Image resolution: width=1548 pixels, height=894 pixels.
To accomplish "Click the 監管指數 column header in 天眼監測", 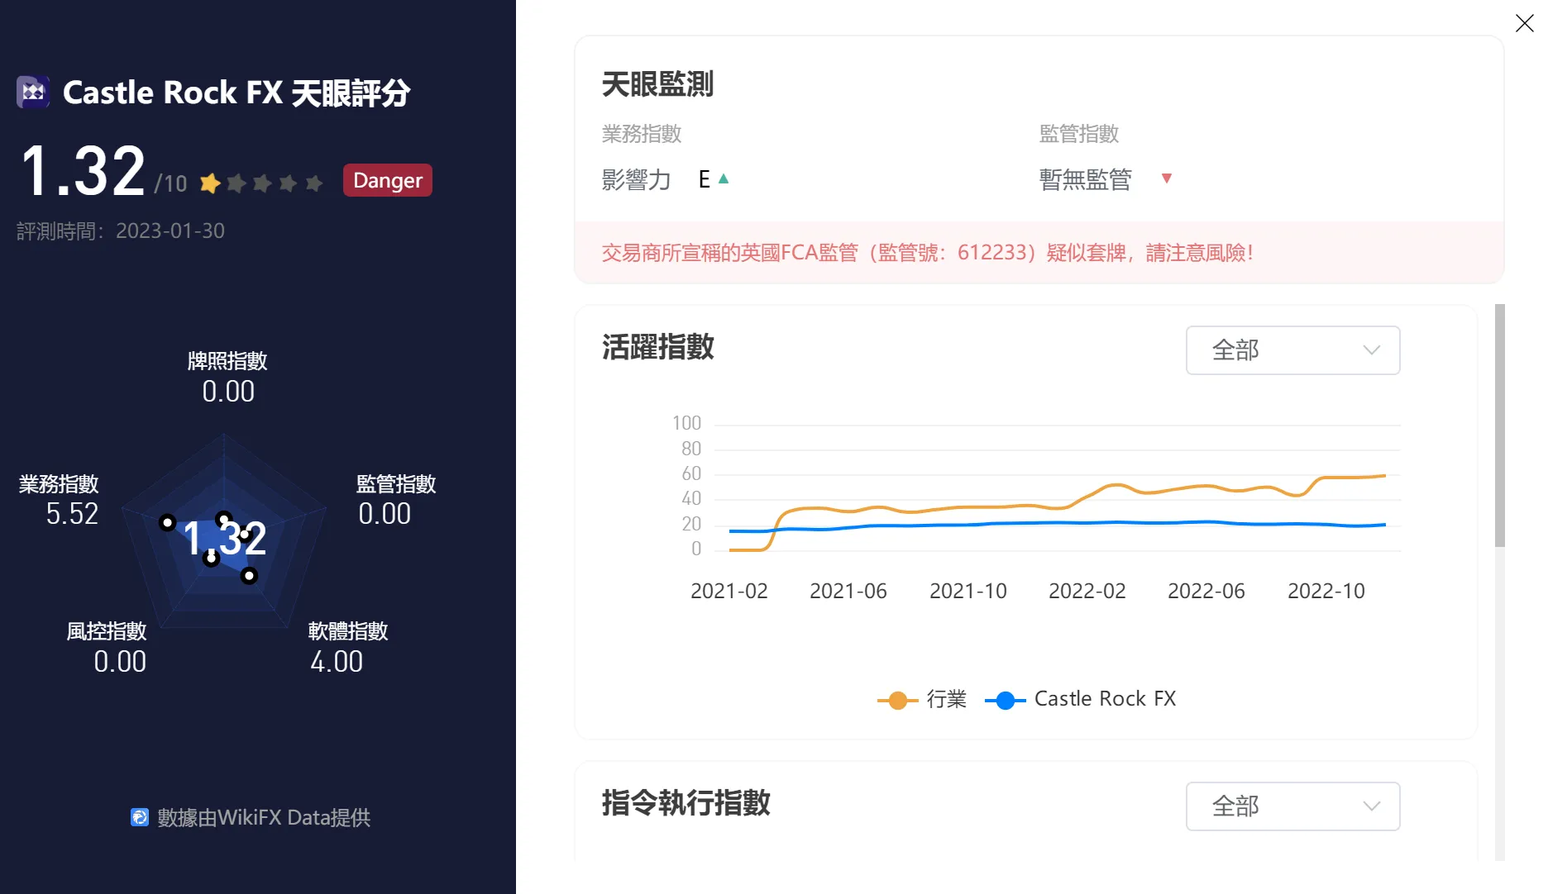I will coord(1079,134).
